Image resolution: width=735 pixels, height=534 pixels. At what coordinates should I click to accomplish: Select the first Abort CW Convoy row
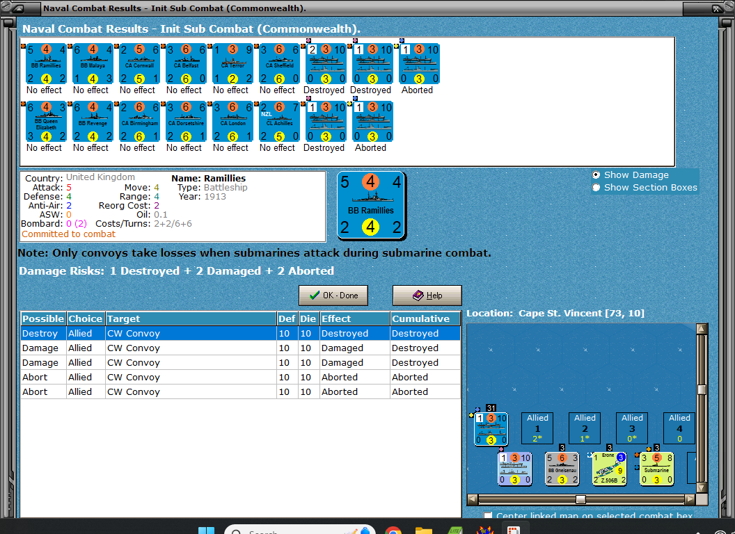point(240,377)
